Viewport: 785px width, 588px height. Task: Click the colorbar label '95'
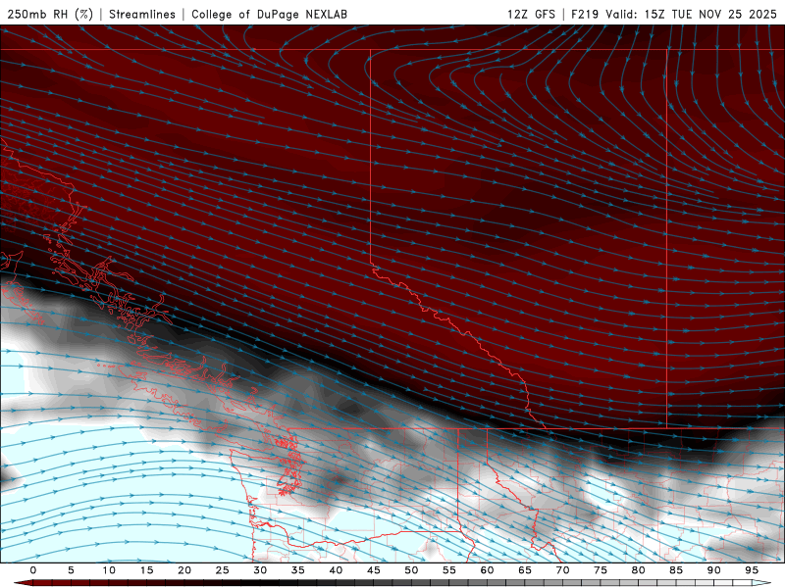tap(752, 570)
